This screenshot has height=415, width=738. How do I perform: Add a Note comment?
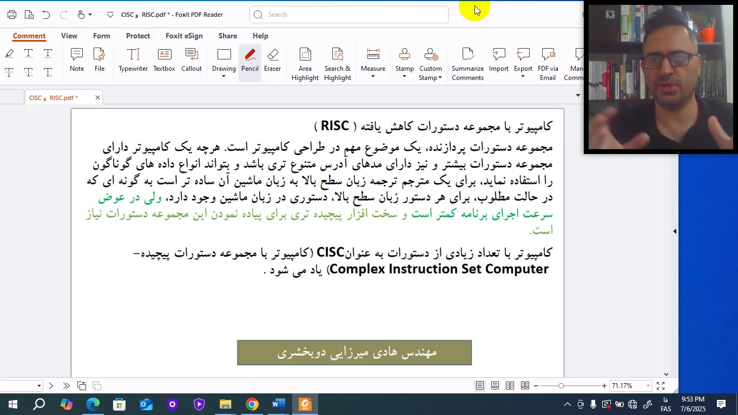(x=77, y=60)
